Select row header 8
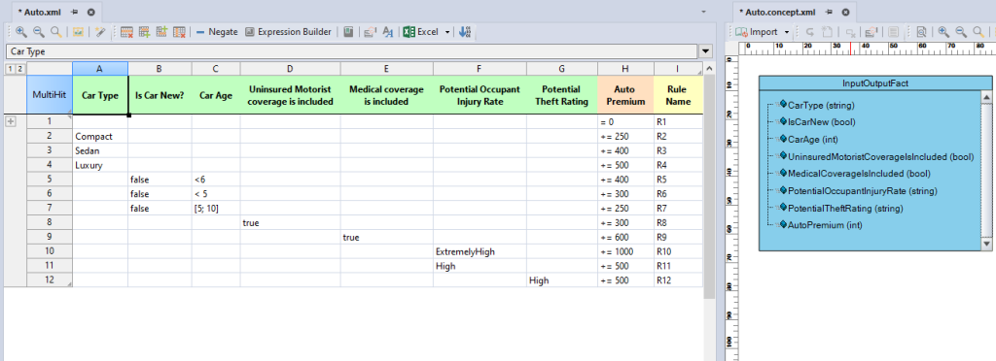This screenshot has width=996, height=361. (x=50, y=223)
